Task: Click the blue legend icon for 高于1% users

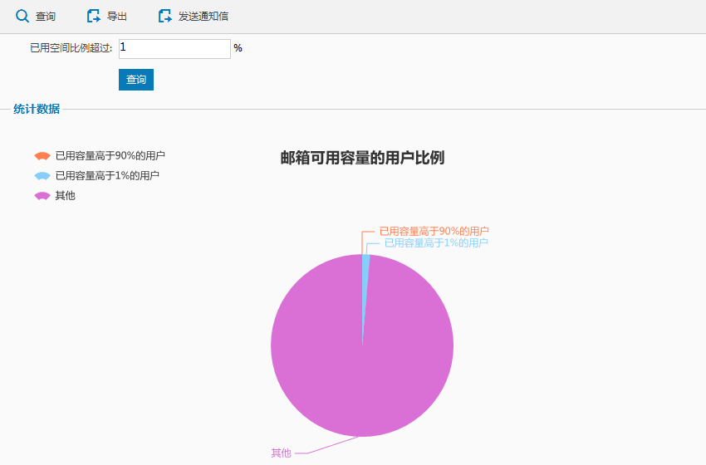Action: [x=42, y=176]
